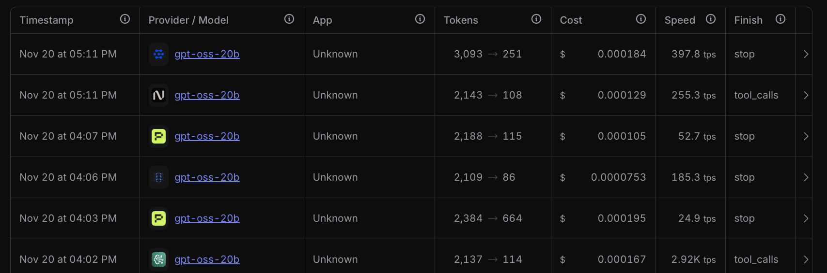Click the App column info icon
Image resolution: width=827 pixels, height=273 pixels.
pos(420,19)
